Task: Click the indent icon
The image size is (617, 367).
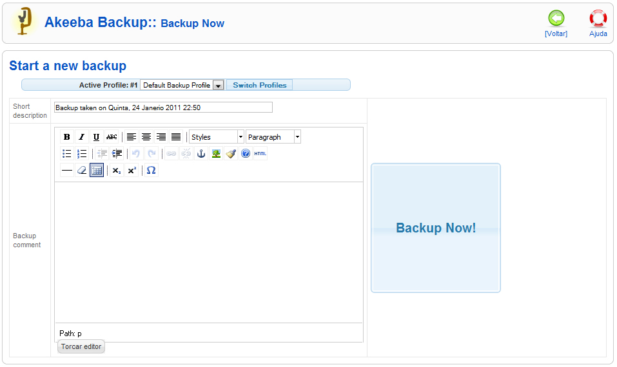Action: click(117, 154)
